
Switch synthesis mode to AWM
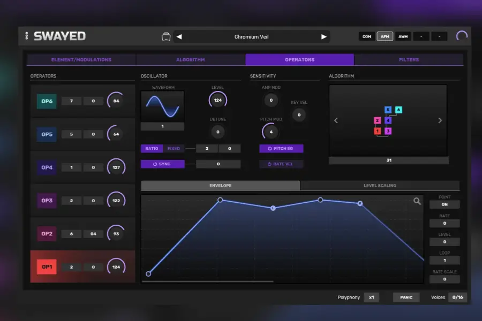tap(403, 36)
